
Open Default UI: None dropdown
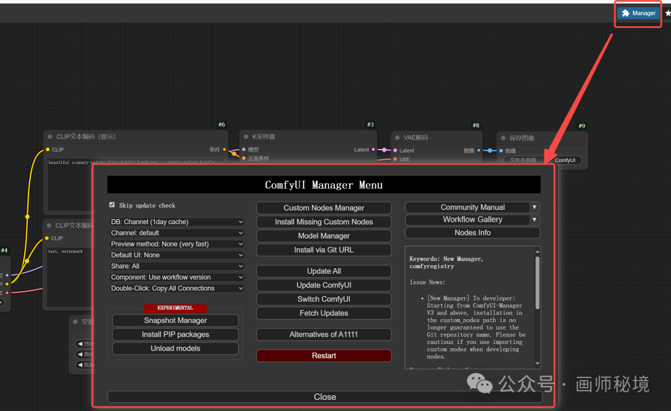(176, 255)
